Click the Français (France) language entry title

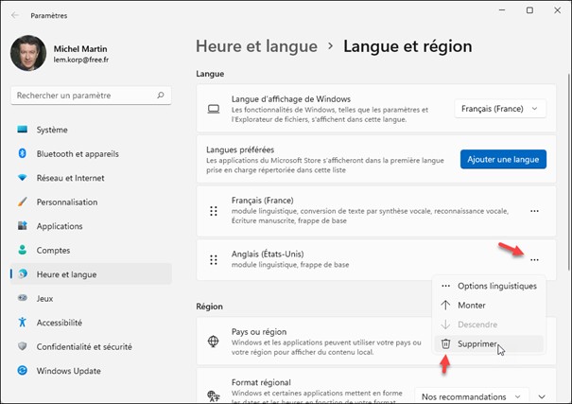263,200
